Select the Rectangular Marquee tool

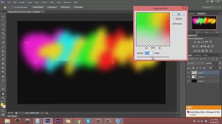click(x=3, y=21)
